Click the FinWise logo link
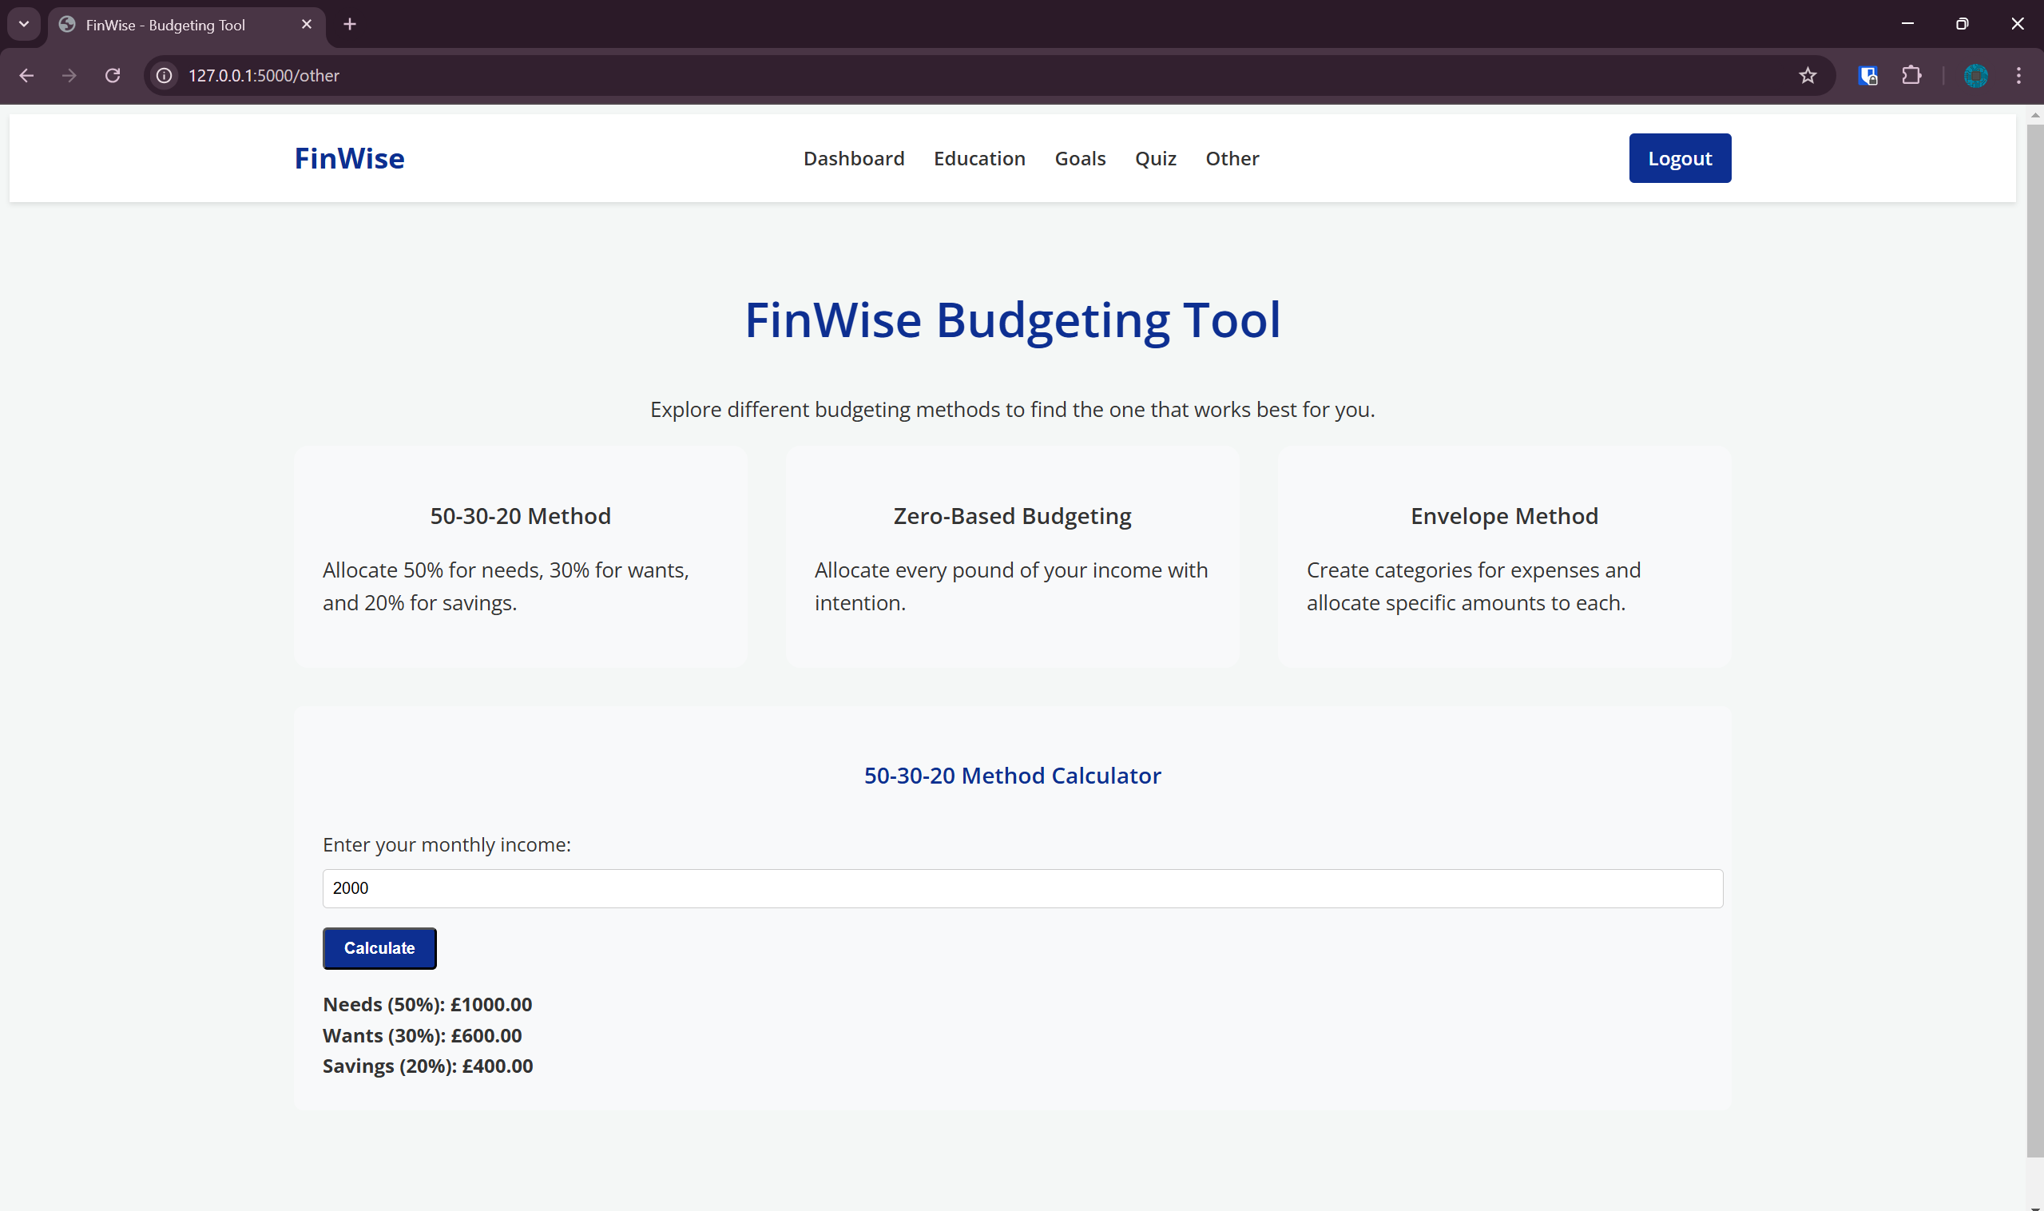Image resolution: width=2044 pixels, height=1211 pixels. pos(349,158)
